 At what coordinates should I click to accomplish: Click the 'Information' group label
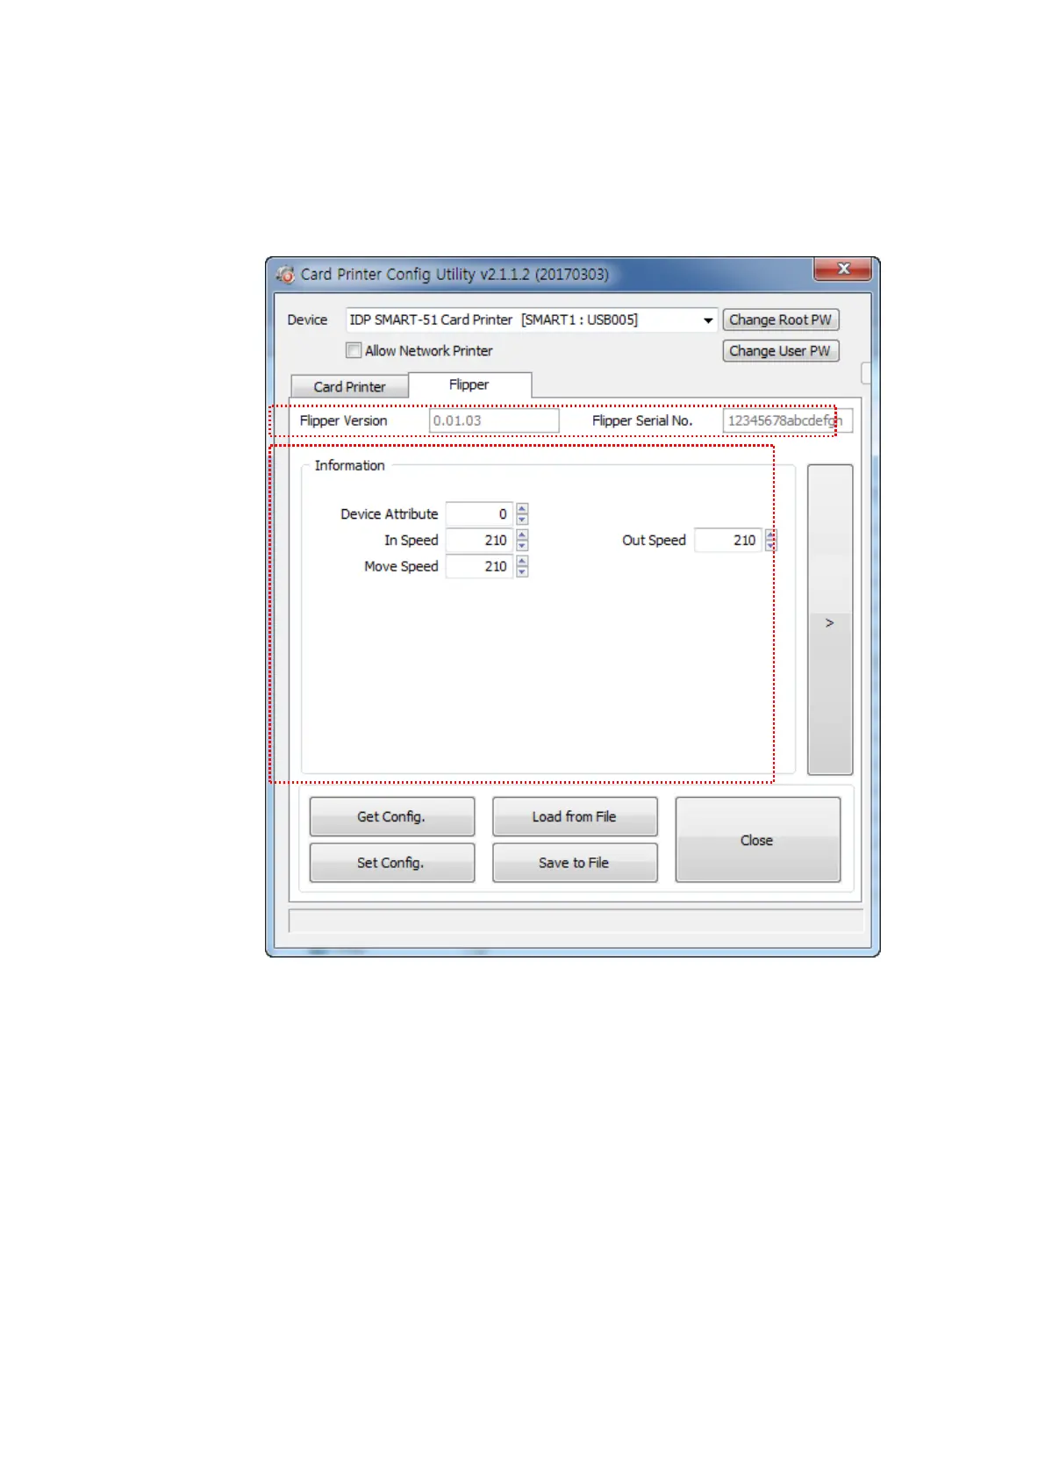point(350,466)
